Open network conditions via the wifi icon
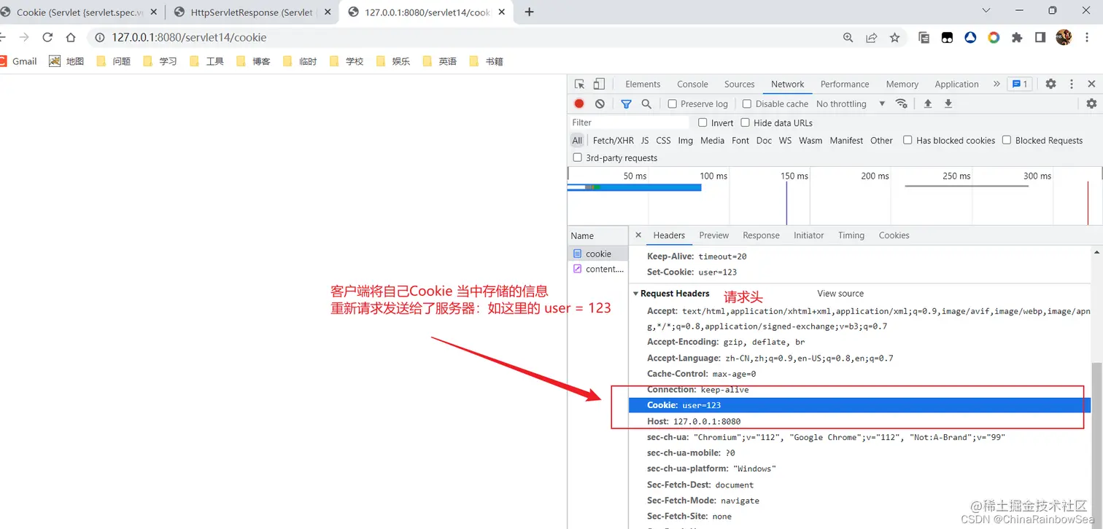 (902, 103)
